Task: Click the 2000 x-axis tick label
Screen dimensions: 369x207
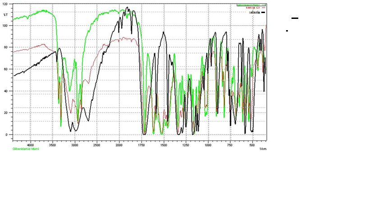Action: [119, 145]
